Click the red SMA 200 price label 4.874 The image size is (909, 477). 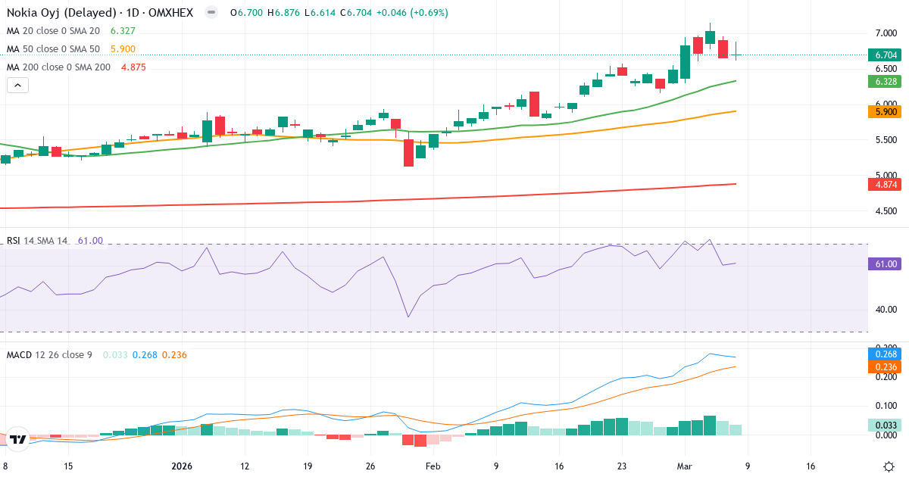click(x=885, y=182)
